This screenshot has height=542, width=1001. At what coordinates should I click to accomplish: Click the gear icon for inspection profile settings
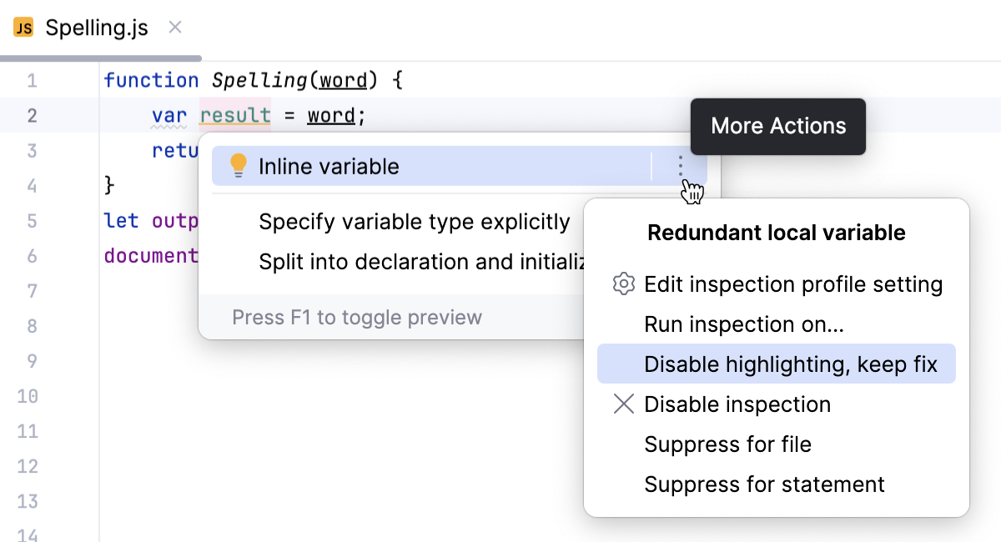622,284
